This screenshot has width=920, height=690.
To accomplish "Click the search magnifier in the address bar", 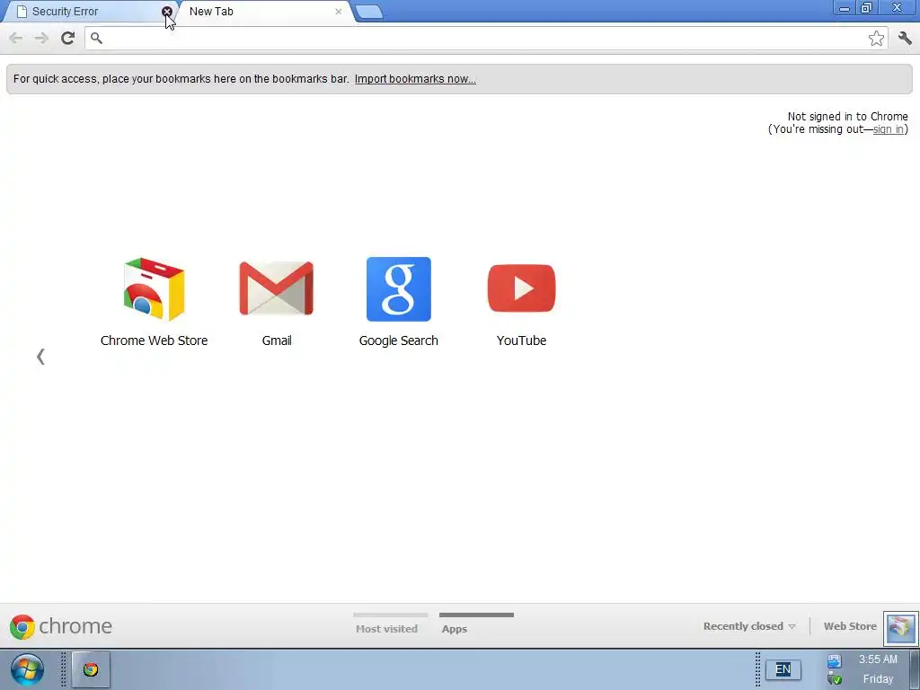I will pyautogui.click(x=97, y=38).
